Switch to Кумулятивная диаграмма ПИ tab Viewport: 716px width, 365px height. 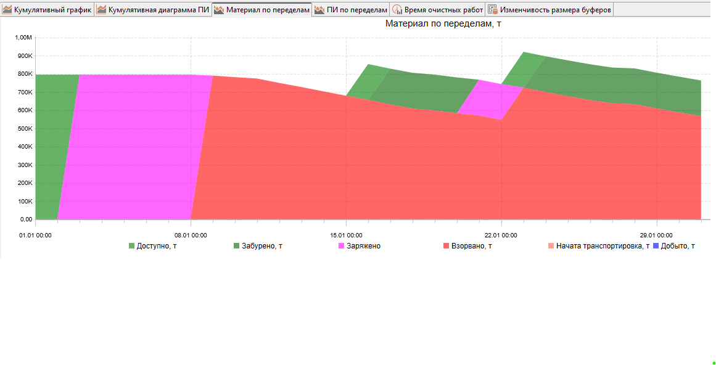(153, 9)
